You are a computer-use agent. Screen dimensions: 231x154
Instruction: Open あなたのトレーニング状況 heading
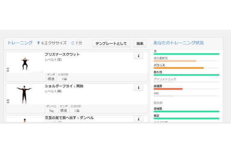click(179, 43)
